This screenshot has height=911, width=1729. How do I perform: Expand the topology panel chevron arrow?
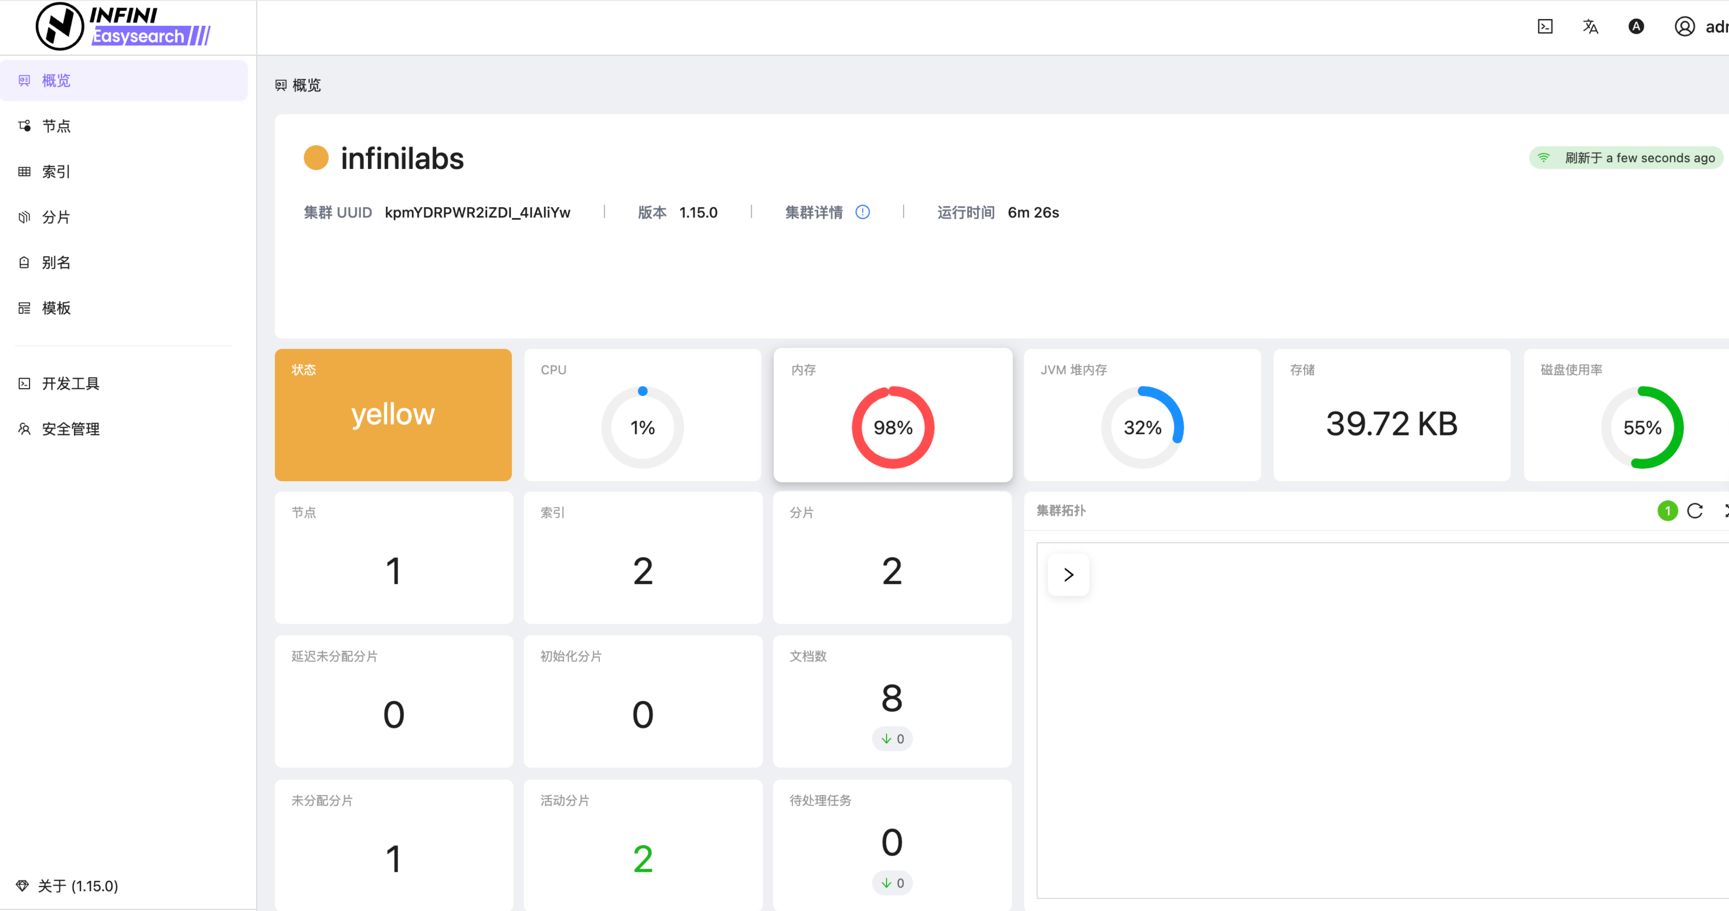pyautogui.click(x=1069, y=575)
